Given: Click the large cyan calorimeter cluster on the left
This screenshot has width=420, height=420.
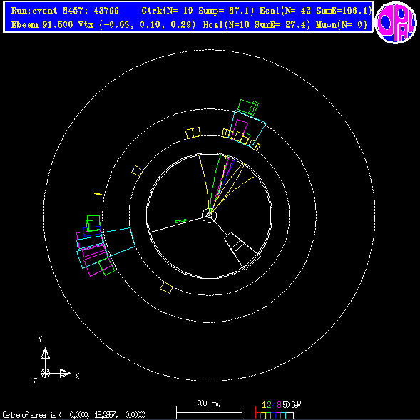Looking at the screenshot, I should click(106, 247).
